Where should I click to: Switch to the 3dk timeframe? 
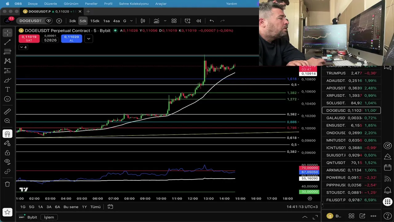point(72,21)
